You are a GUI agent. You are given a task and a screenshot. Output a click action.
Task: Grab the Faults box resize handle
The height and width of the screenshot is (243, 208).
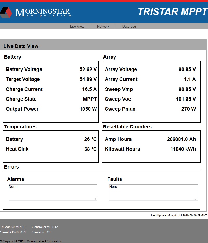click(196, 199)
